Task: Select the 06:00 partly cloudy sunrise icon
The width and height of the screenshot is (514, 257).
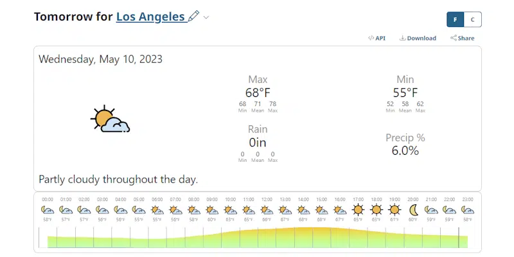Action: pos(157,210)
